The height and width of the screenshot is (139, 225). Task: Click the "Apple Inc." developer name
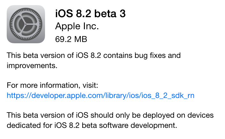pyautogui.click(x=77, y=26)
